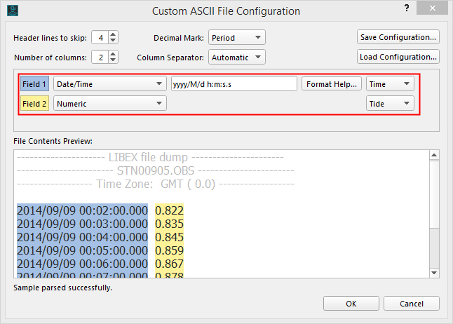Decrement the number of columns
This screenshot has width=453, height=324.
tap(114, 60)
